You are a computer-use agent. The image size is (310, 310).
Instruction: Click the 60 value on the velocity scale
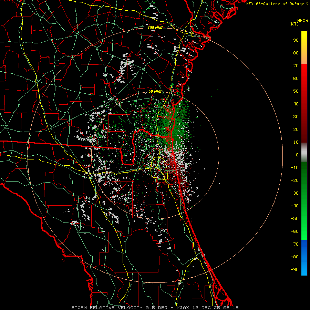[x=296, y=78]
